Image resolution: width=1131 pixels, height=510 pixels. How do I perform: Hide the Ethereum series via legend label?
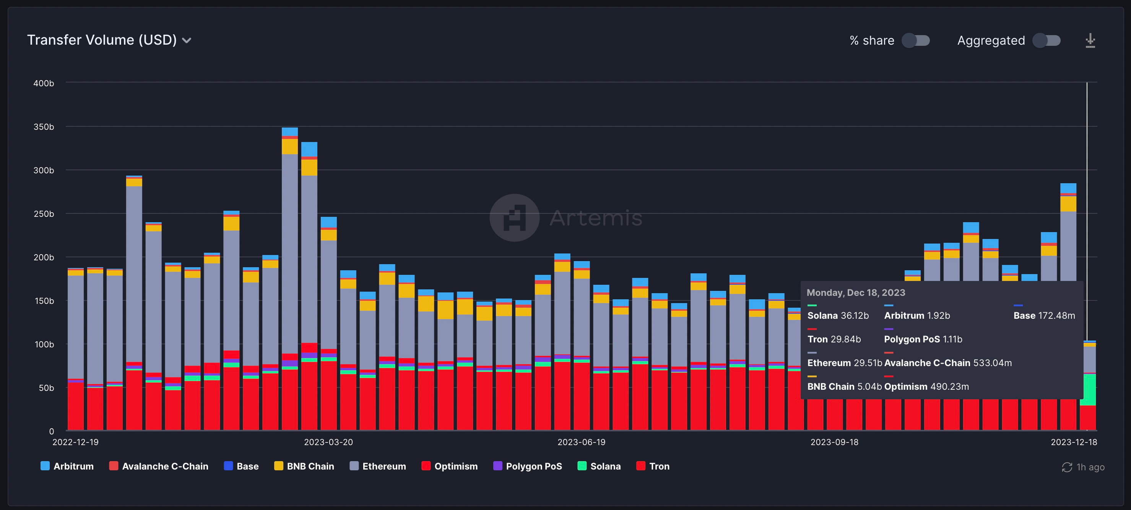click(x=384, y=466)
